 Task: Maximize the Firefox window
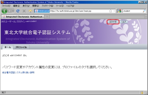[x=142, y=2]
